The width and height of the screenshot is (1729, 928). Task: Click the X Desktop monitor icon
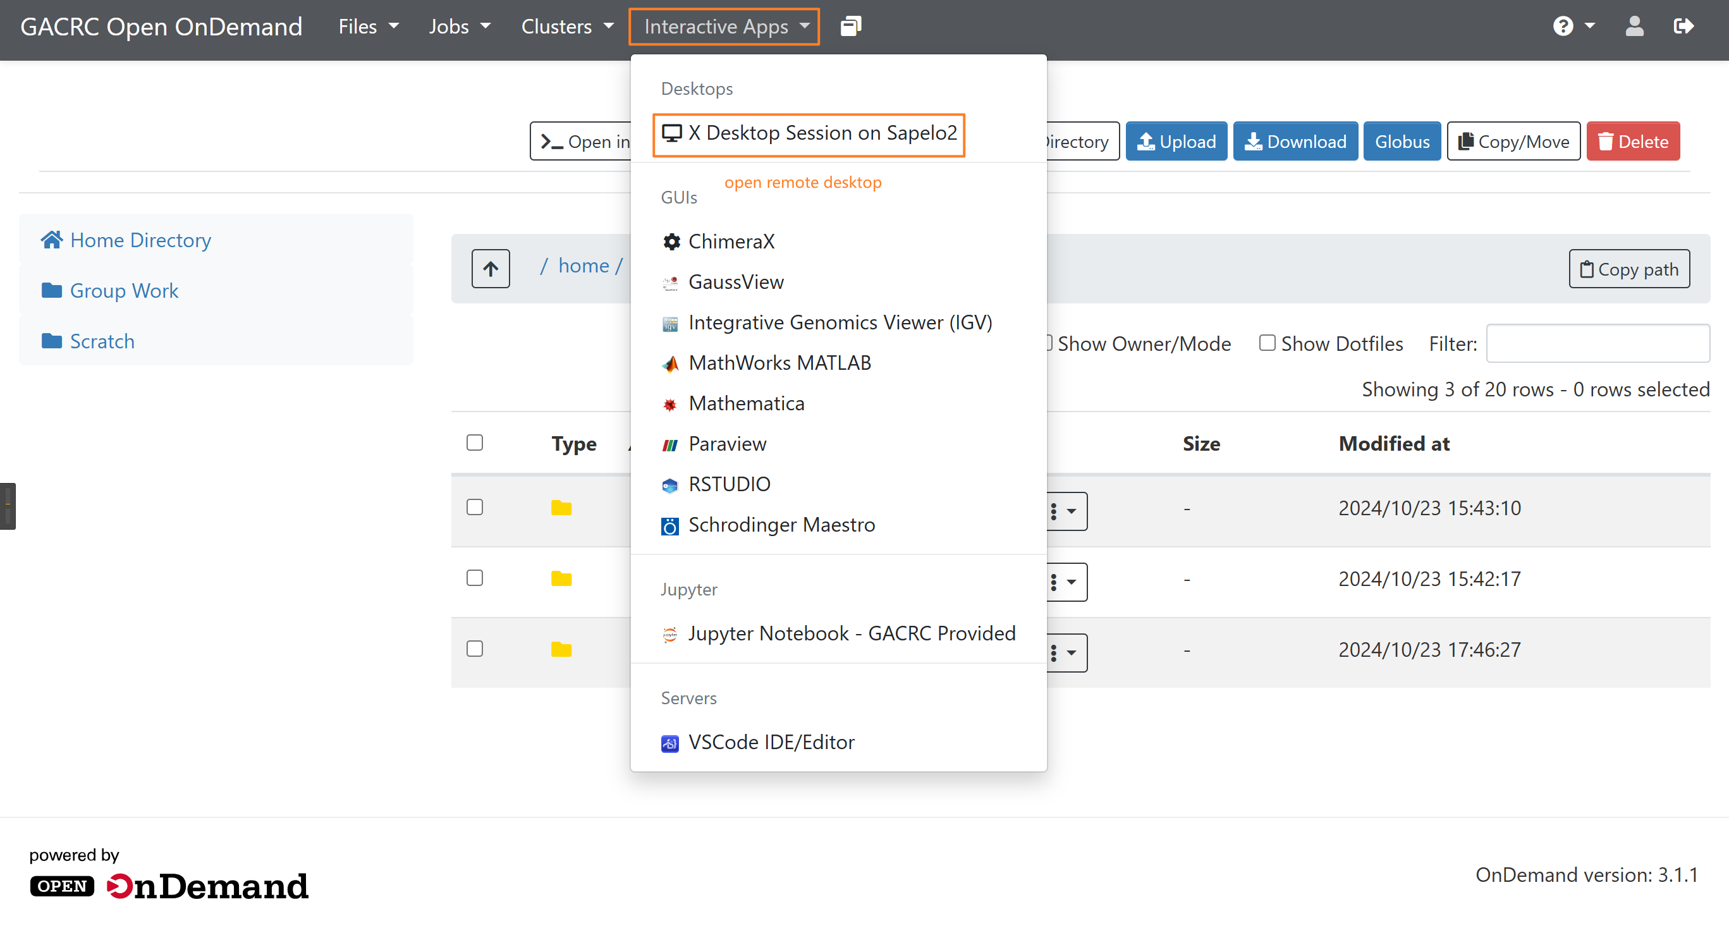point(671,133)
